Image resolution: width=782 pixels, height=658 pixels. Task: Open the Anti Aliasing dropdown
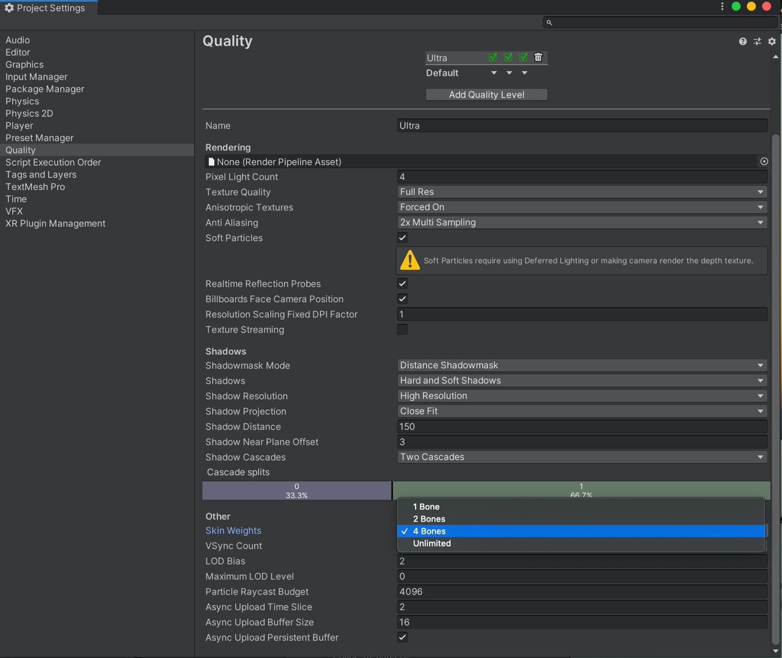click(582, 222)
